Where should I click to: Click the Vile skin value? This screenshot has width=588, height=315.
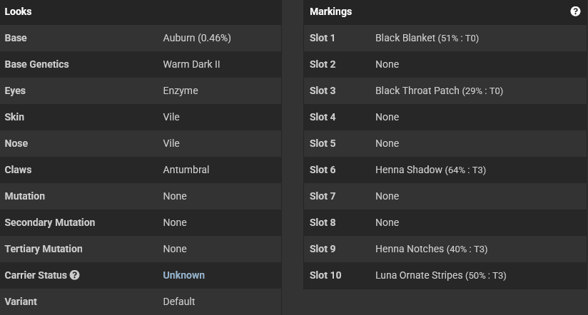coord(171,117)
